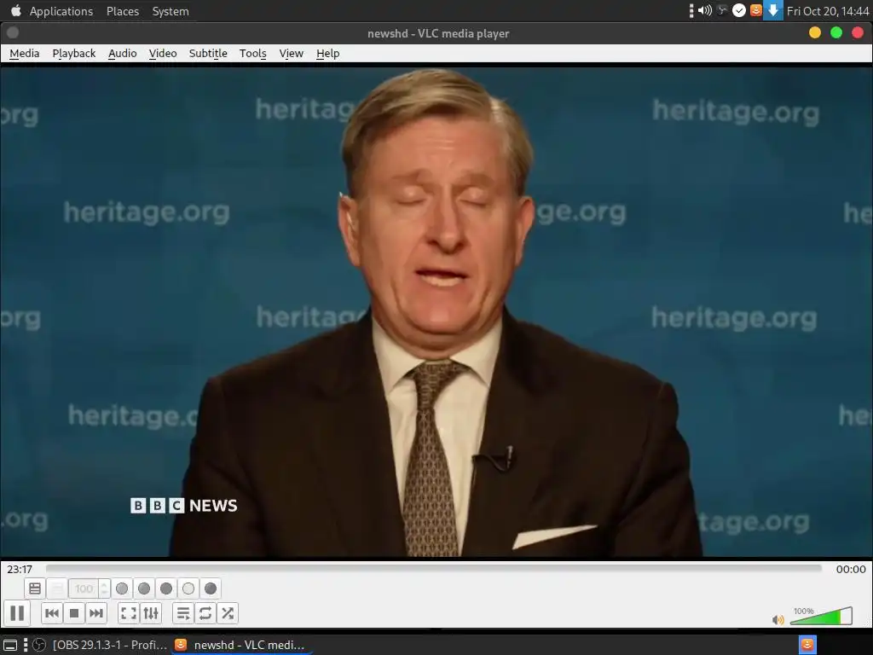Open the clock showing Fri Oct 20, 14:44
The image size is (873, 655).
[827, 11]
